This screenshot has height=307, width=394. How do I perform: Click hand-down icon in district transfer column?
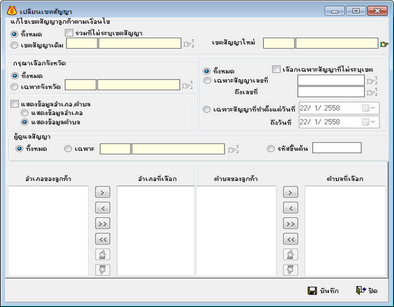pyautogui.click(x=103, y=270)
